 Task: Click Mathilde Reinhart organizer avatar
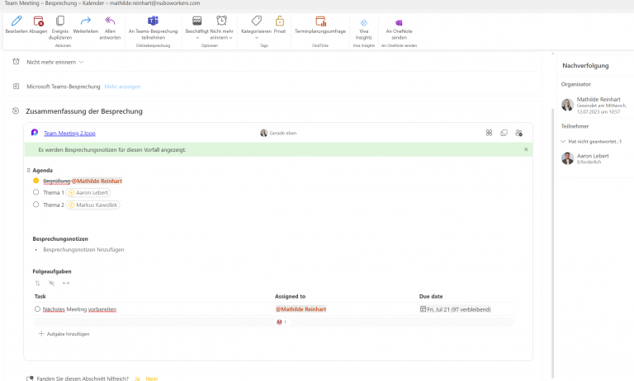[567, 105]
